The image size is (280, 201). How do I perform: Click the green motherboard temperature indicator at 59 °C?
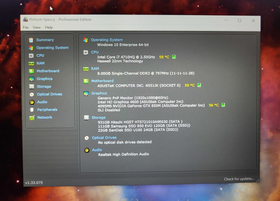(199, 85)
